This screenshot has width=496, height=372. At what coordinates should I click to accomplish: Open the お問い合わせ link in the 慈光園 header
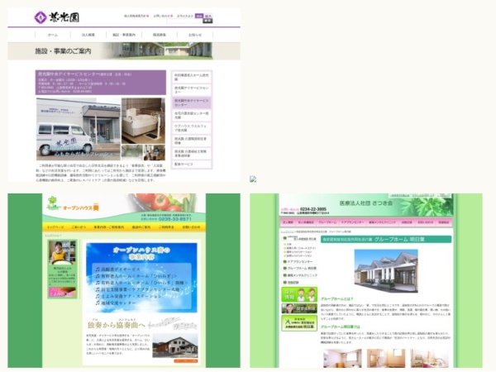[x=163, y=16]
